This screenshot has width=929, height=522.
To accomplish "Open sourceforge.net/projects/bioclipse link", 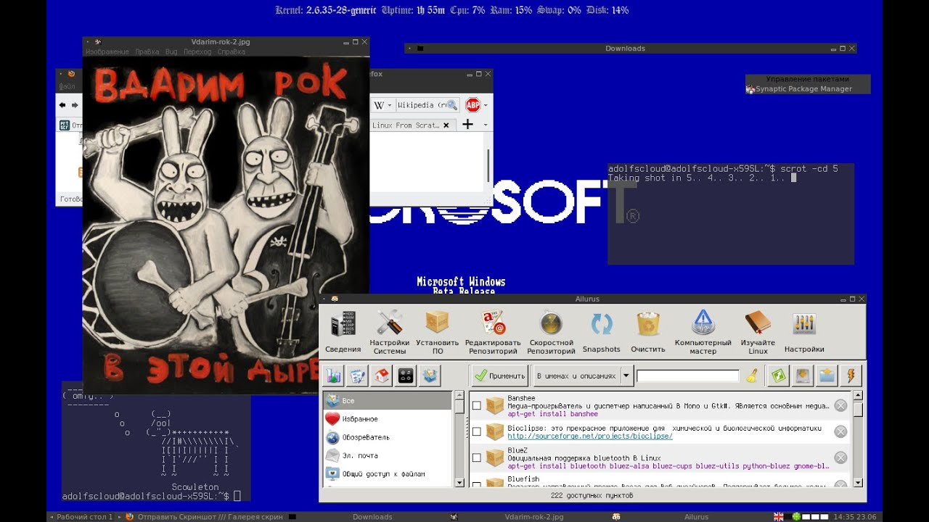I will [590, 436].
